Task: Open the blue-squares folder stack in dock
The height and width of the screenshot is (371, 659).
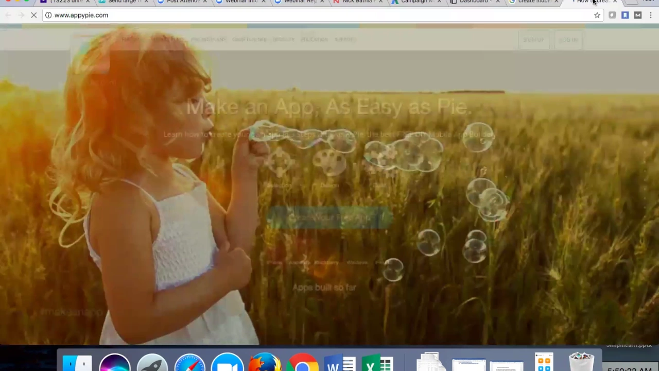Action: 544,362
